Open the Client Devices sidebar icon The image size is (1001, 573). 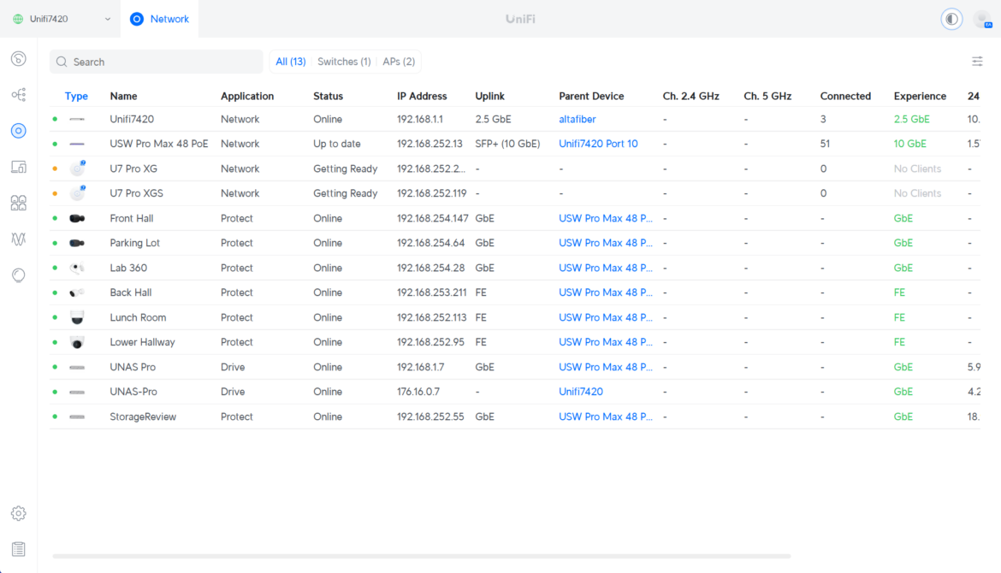point(19,167)
